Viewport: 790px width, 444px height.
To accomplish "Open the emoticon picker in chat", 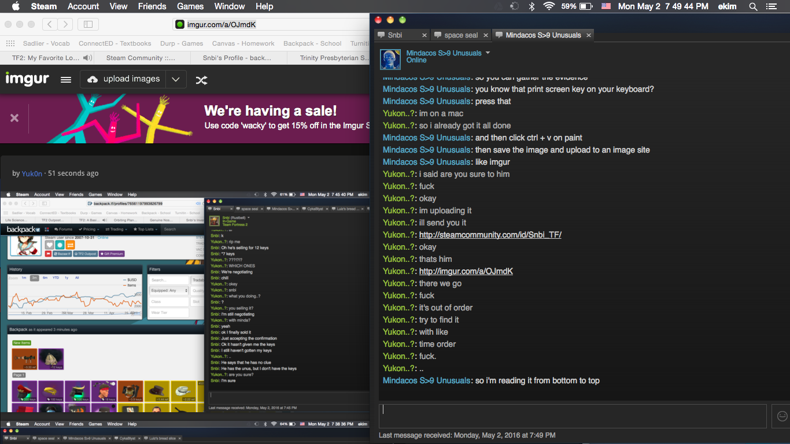I will pos(782,416).
